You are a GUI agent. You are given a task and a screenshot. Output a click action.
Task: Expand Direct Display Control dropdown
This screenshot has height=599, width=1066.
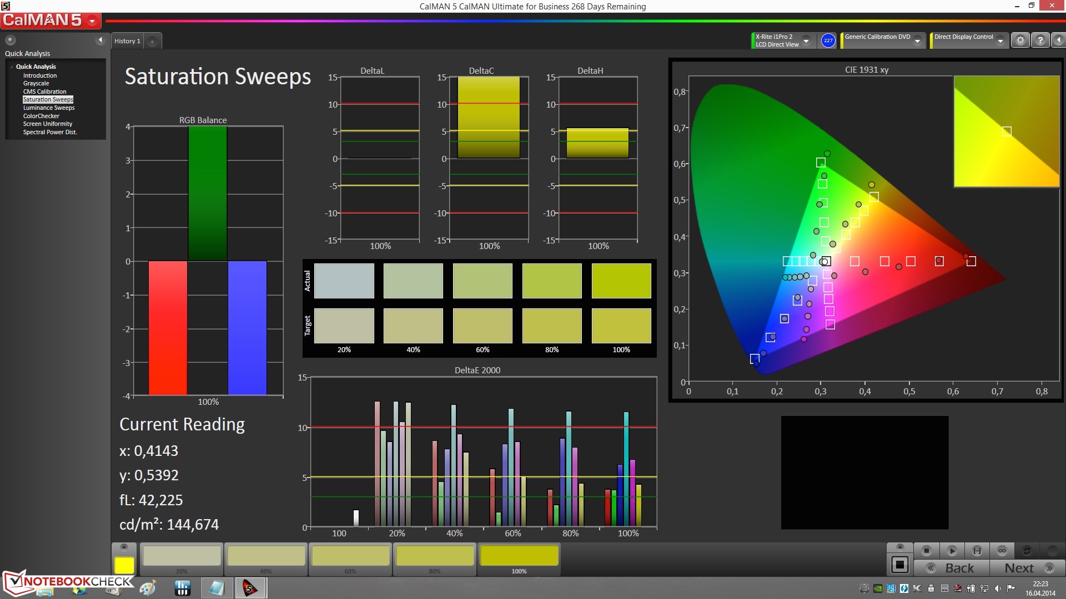(x=1000, y=41)
